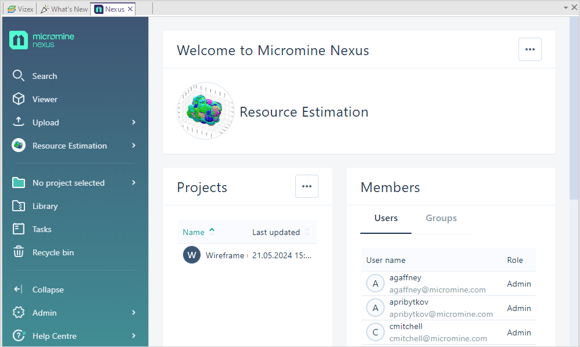Open Search via magnifier icon
The width and height of the screenshot is (580, 347).
(x=19, y=75)
